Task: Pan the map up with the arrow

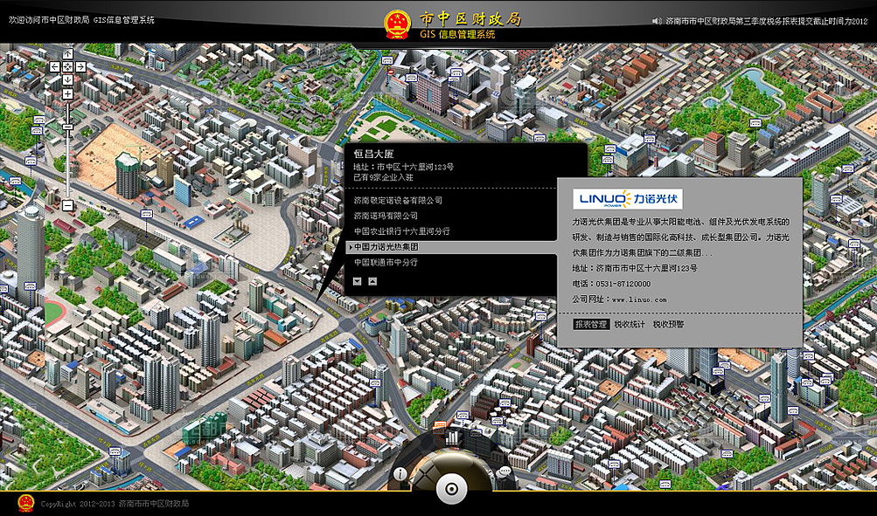Action: [x=67, y=54]
